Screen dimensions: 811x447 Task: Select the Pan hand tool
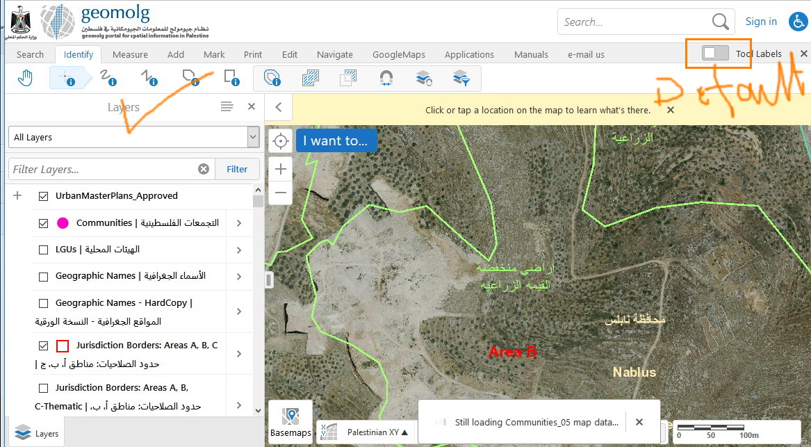click(x=25, y=78)
